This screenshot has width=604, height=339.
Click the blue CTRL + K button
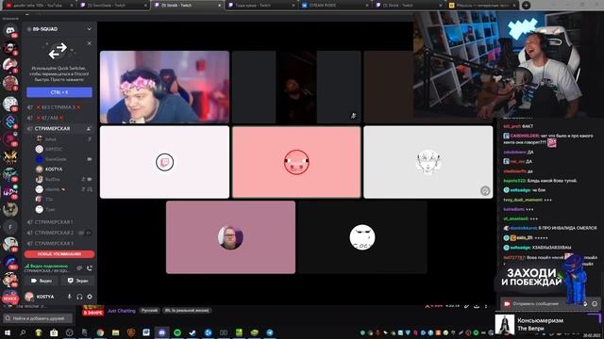(59, 92)
